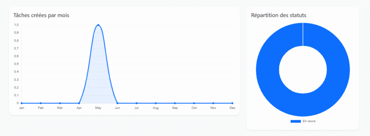
Task: Click the Tâches créées par mois title
Action: [x=41, y=15]
